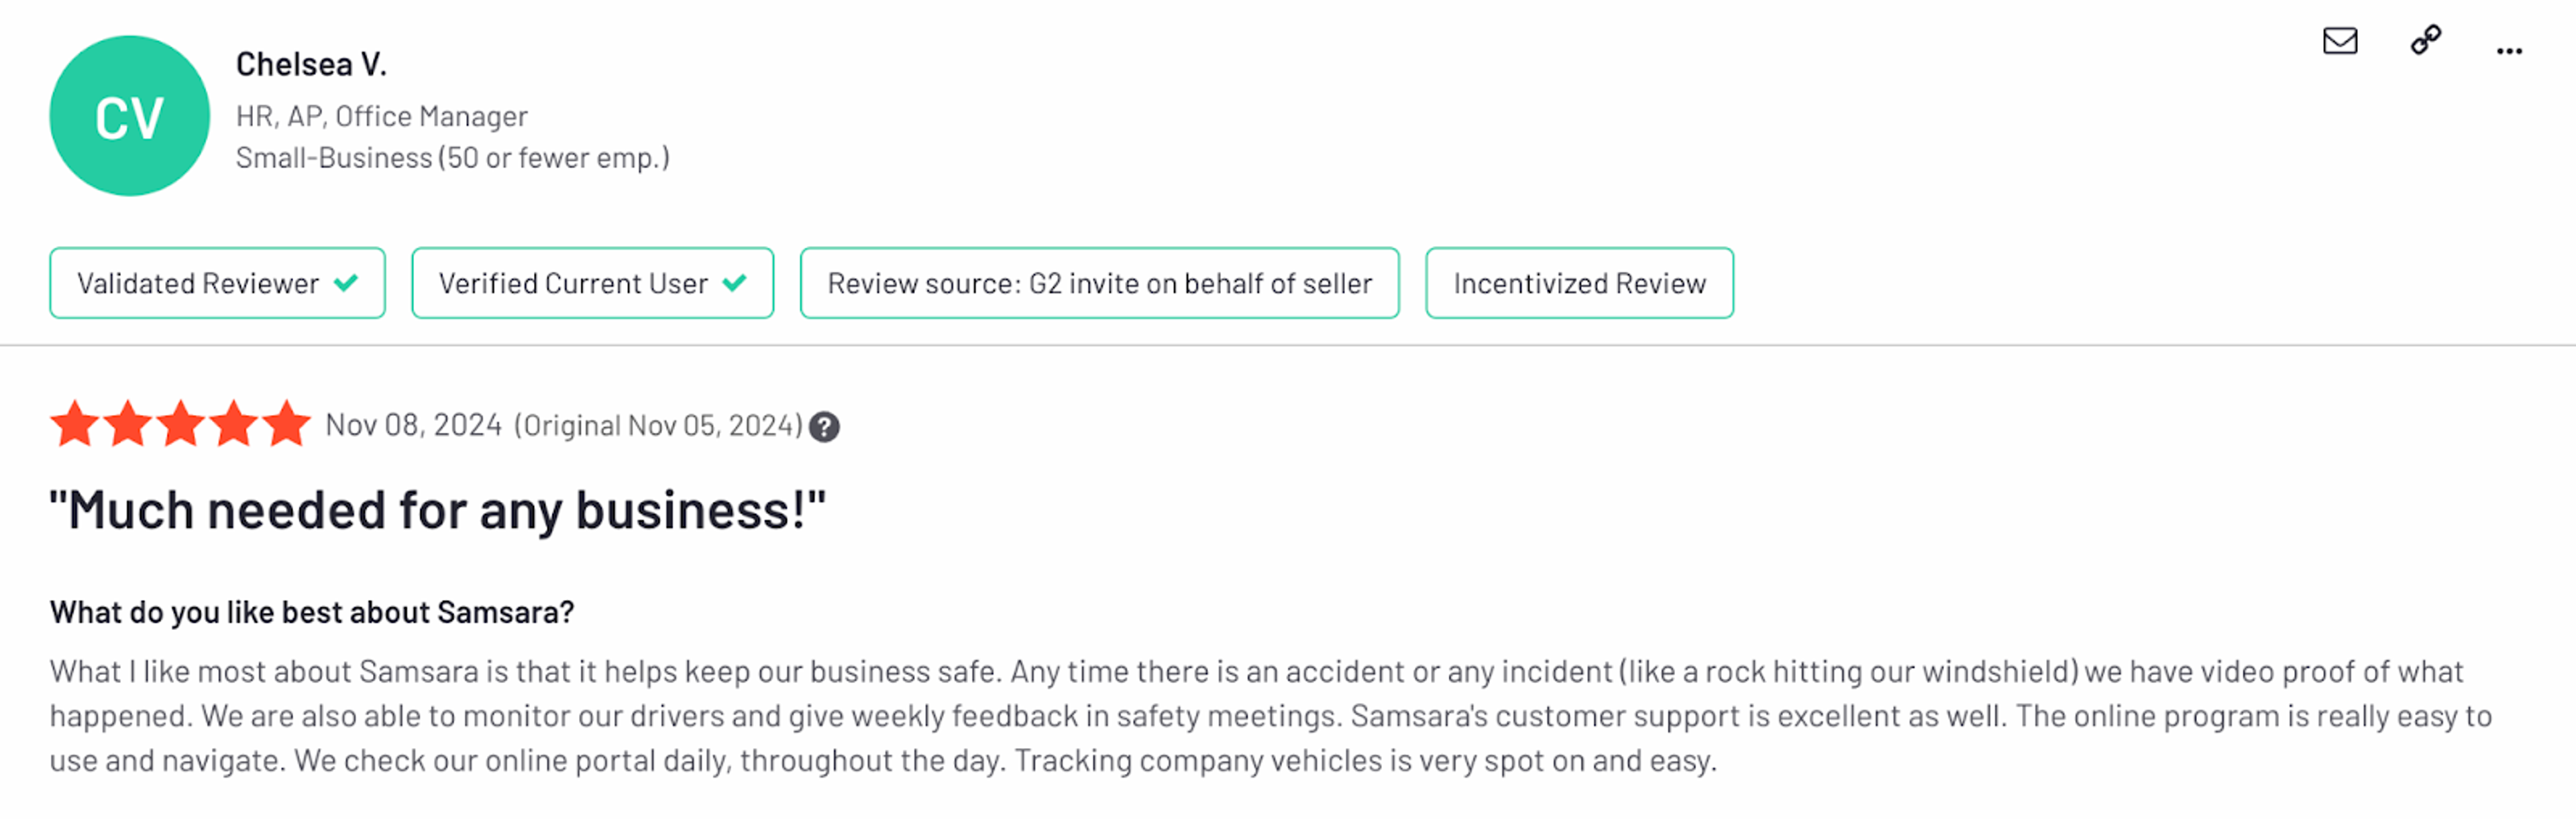Open options under the ellipsis dropdown
Image resolution: width=2576 pixels, height=819 pixels.
pos(2509,50)
